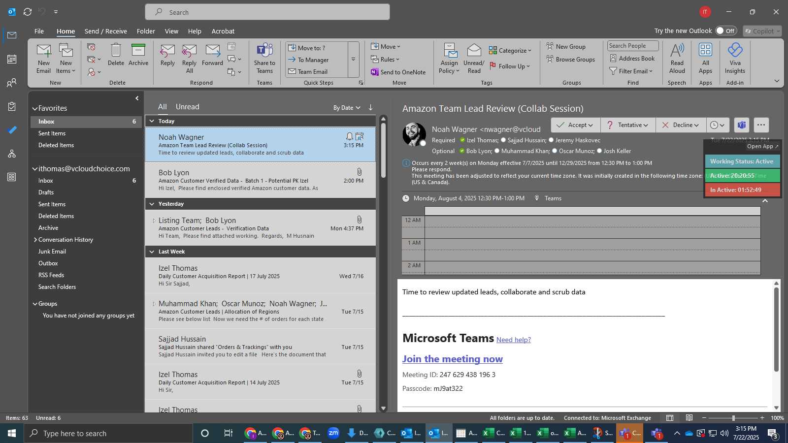Select Junk Email folder

pyautogui.click(x=52, y=252)
